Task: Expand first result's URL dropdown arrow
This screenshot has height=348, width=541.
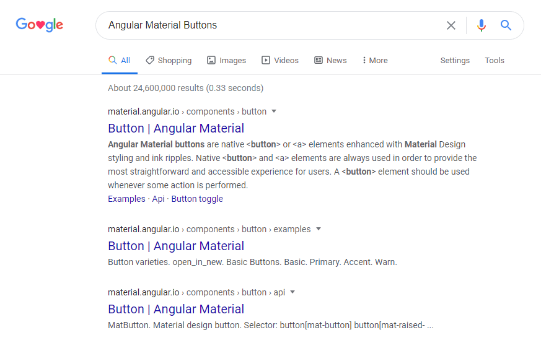Action: (x=274, y=111)
